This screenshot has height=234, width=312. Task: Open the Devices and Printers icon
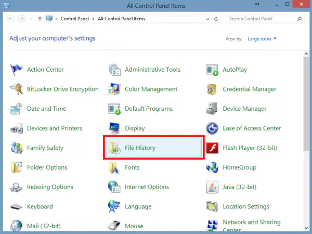coord(16,128)
